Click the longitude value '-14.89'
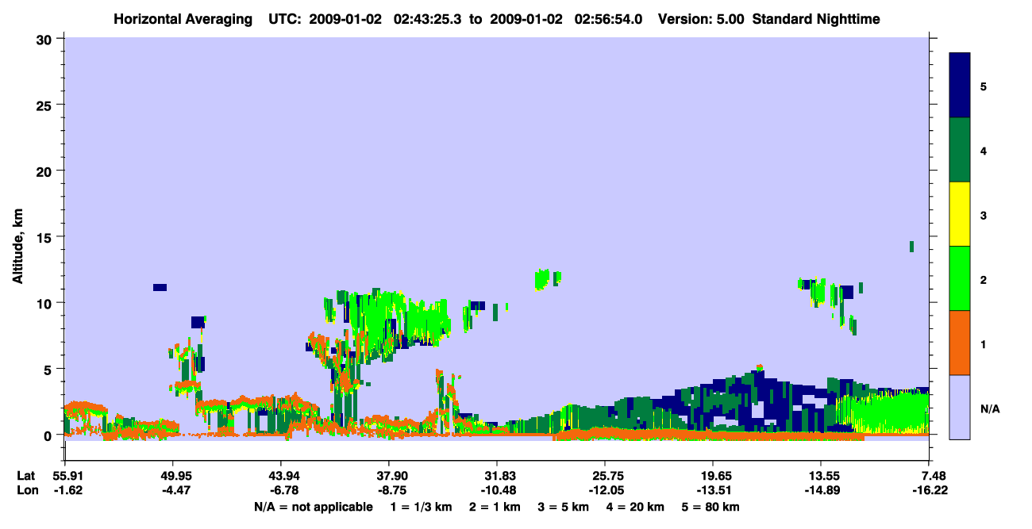This screenshot has height=529, width=1032. (x=821, y=490)
